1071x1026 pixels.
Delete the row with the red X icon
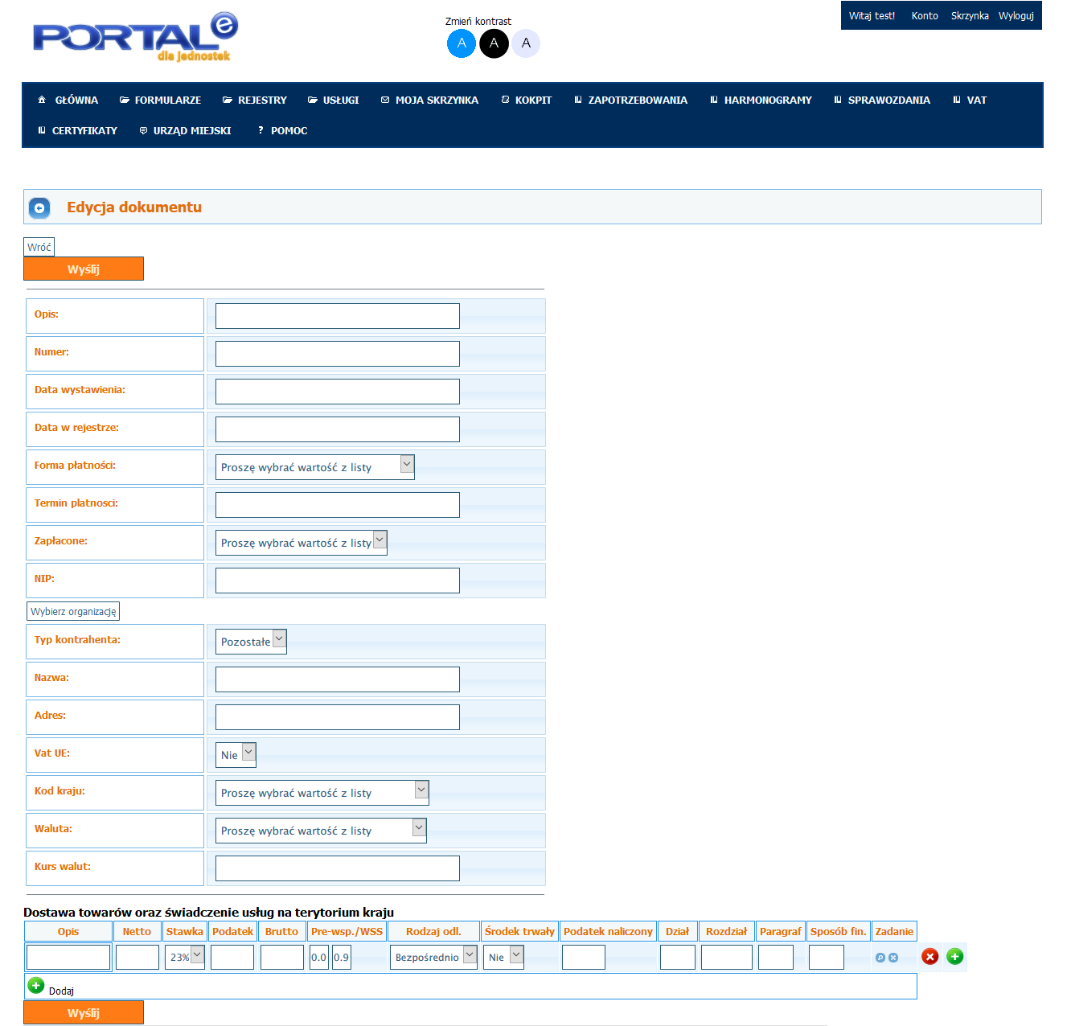pyautogui.click(x=930, y=957)
